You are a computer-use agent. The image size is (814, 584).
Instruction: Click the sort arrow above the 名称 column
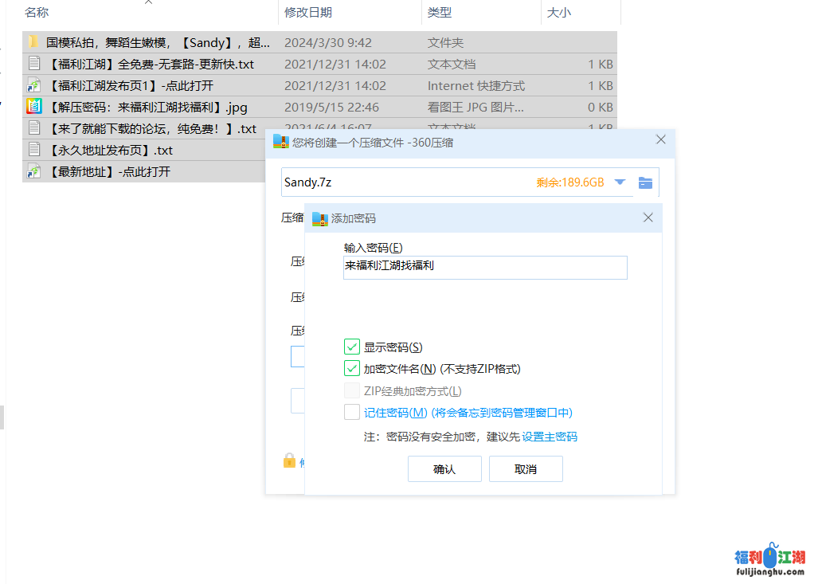(148, 2)
